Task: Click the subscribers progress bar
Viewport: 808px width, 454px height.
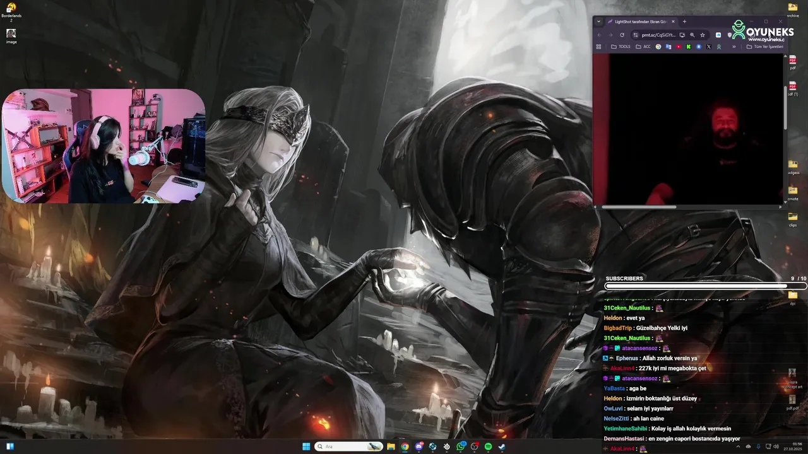Action: tap(705, 286)
